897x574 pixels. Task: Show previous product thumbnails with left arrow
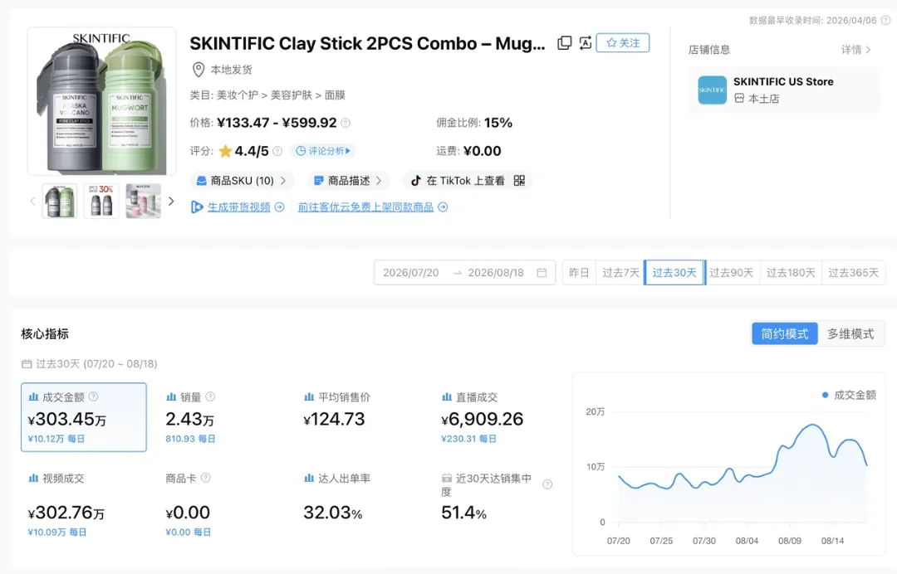32,201
